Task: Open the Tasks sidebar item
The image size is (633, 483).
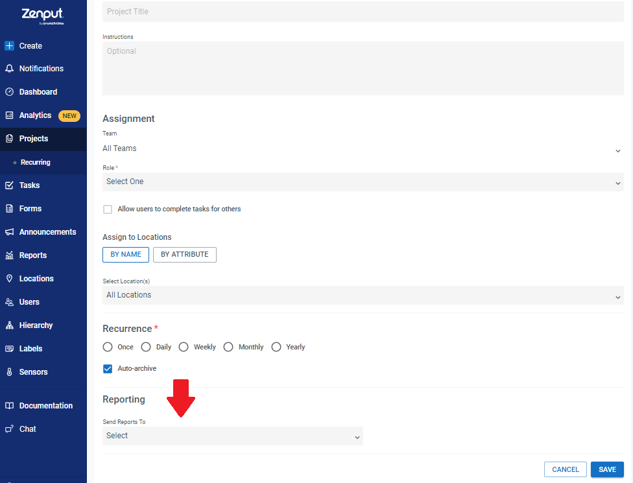Action: [x=29, y=185]
